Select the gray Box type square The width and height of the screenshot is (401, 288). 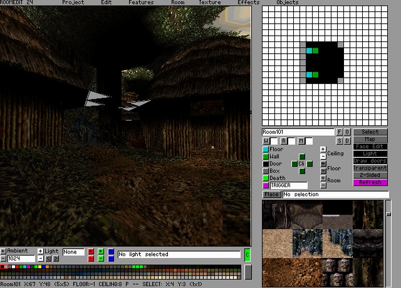pyautogui.click(x=266, y=171)
